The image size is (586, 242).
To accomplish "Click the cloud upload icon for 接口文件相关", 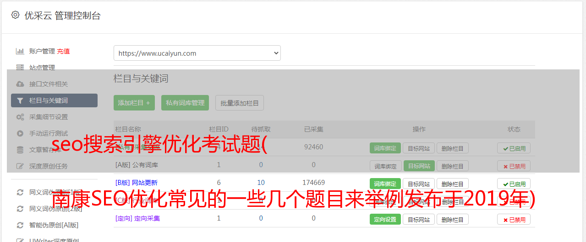I will (20, 84).
